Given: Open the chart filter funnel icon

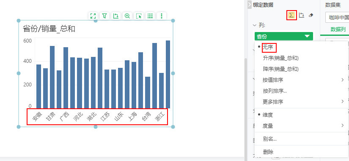Looking at the screenshot, I should pos(104,16).
